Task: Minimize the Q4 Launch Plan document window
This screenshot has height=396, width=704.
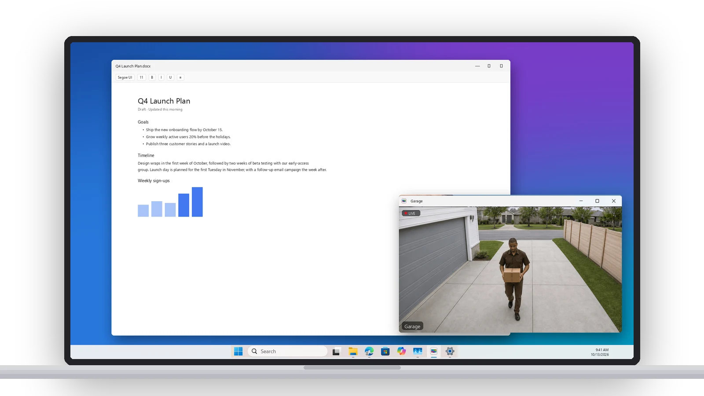Action: (x=477, y=66)
